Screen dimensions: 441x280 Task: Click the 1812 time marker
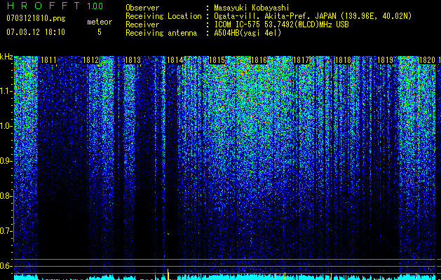(x=91, y=60)
